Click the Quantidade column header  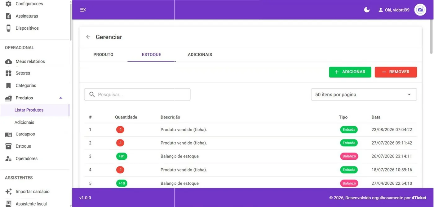126,117
